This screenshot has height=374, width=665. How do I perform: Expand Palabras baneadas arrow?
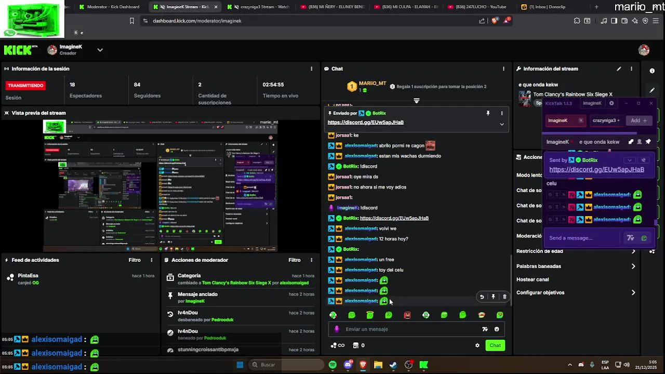[633, 266]
